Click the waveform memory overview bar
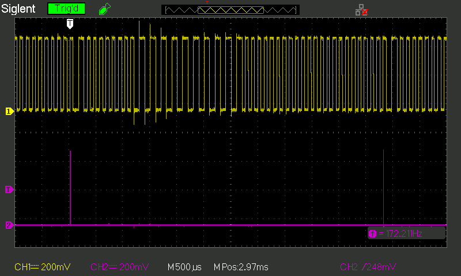Image resolution: width=461 pixels, height=276 pixels. 231,10
